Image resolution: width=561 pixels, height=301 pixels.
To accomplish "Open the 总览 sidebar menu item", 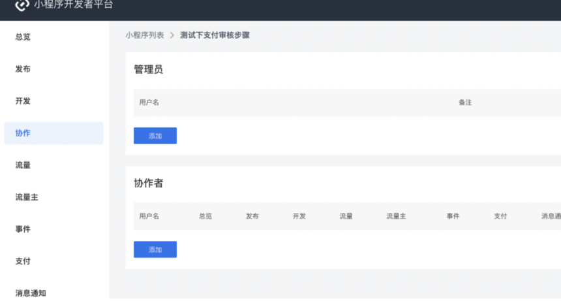I will [x=23, y=37].
